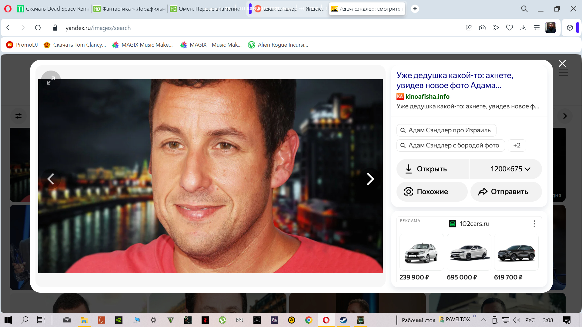Open Opera snapshot camera tool
Screen dimensions: 582x327
pos(482,28)
